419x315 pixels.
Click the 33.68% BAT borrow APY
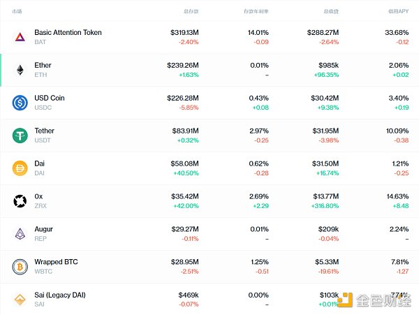pyautogui.click(x=397, y=33)
